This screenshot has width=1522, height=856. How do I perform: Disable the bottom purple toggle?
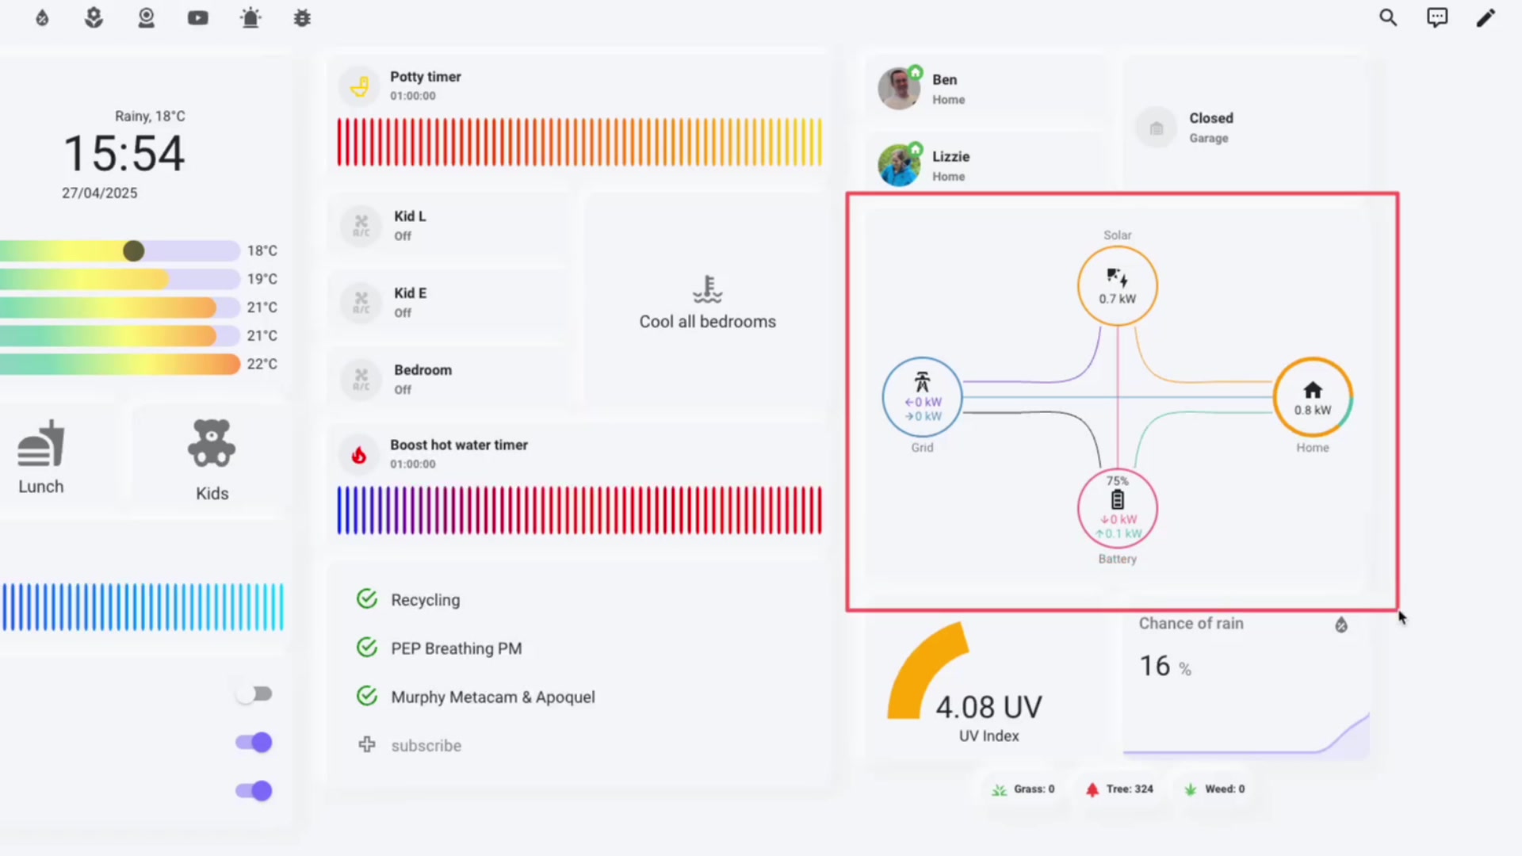[254, 790]
